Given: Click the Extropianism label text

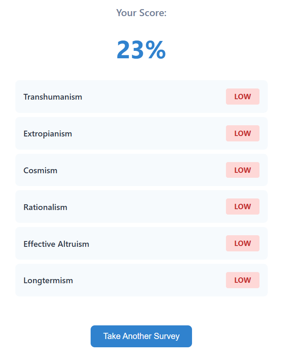Looking at the screenshot, I should pyautogui.click(x=48, y=134).
